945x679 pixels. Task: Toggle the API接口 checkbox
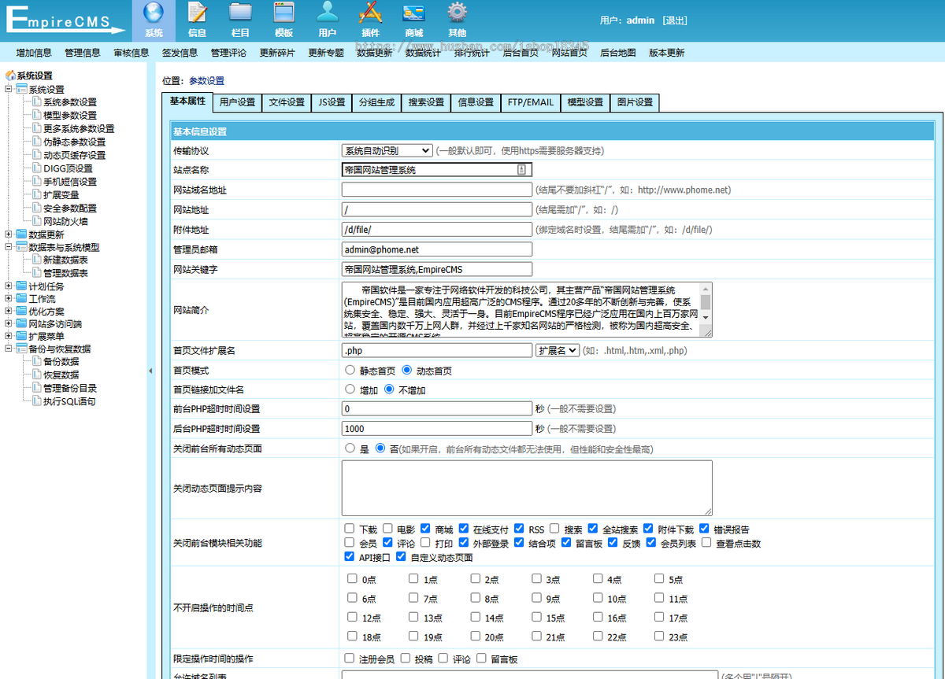350,556
